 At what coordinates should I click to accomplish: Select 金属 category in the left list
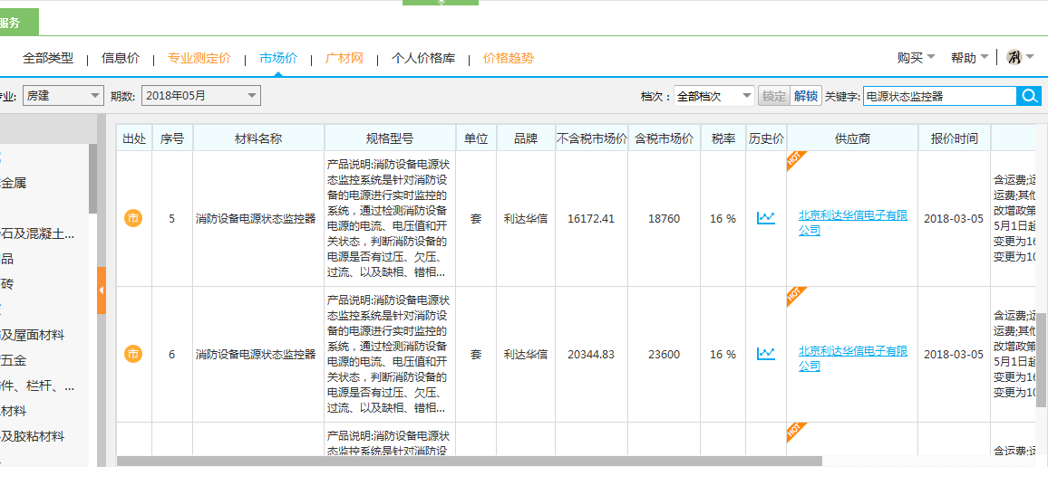[14, 184]
